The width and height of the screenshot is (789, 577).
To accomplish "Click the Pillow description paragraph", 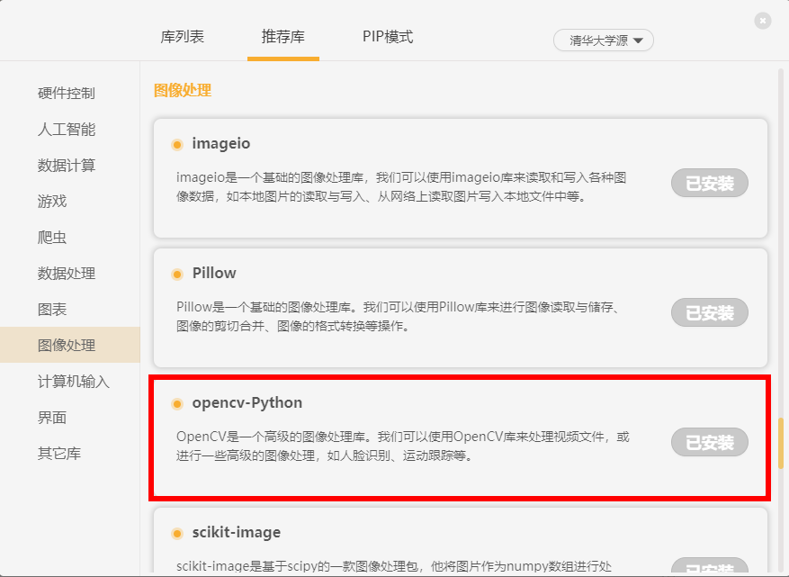I will pos(400,316).
